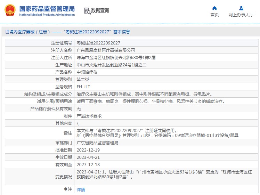Viewport: 260px width, 195px height.
Task: Open the 详情 link
Action: click(x=81, y=189)
